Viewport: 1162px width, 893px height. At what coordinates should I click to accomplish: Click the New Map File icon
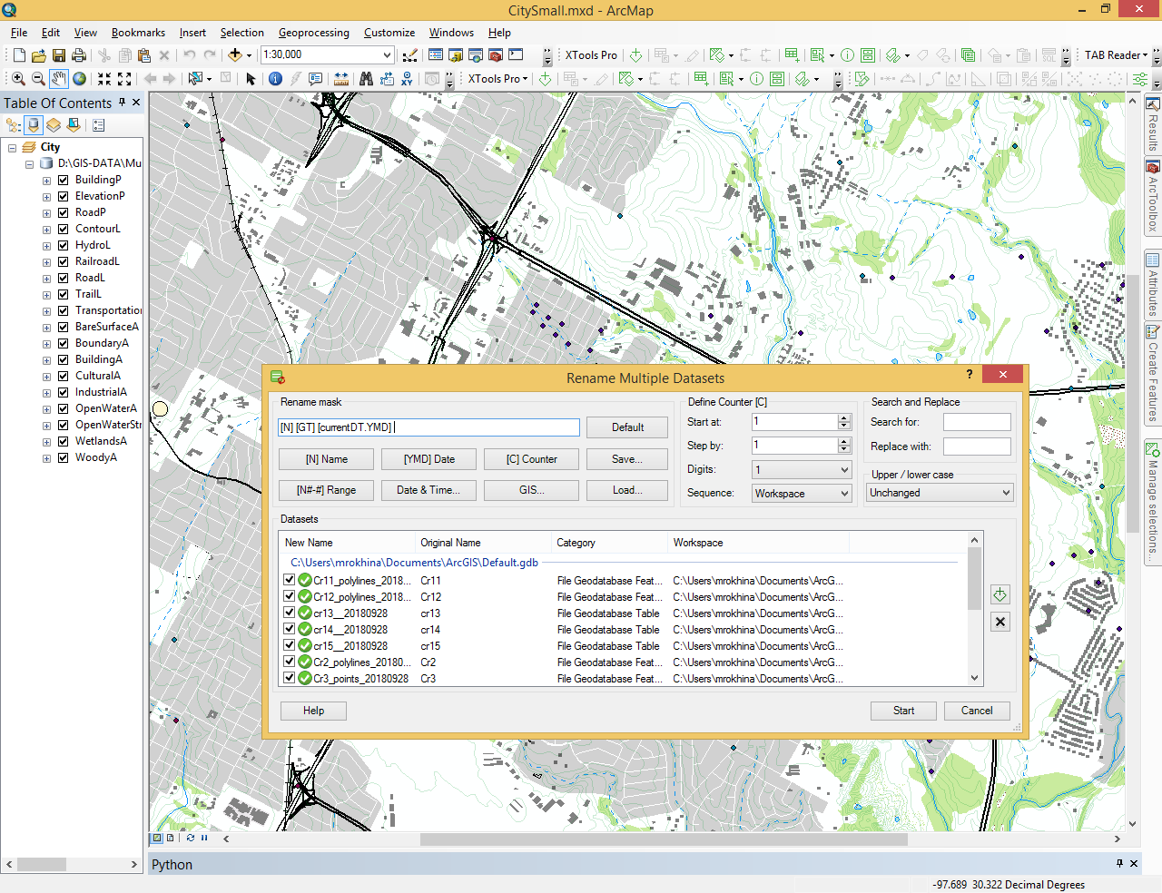coord(19,55)
